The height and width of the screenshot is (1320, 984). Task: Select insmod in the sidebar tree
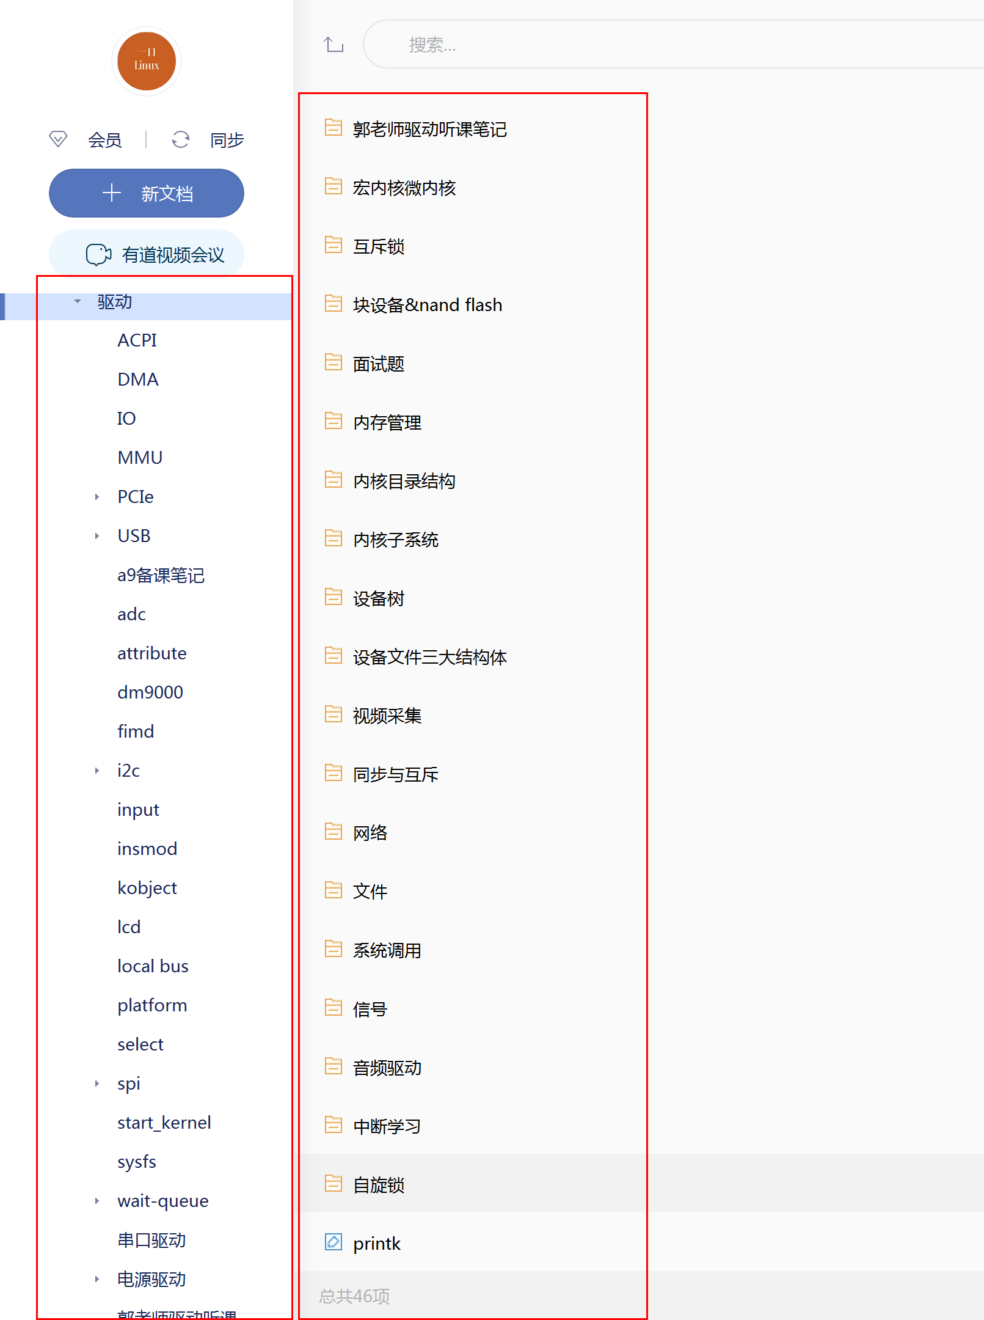pos(147,849)
